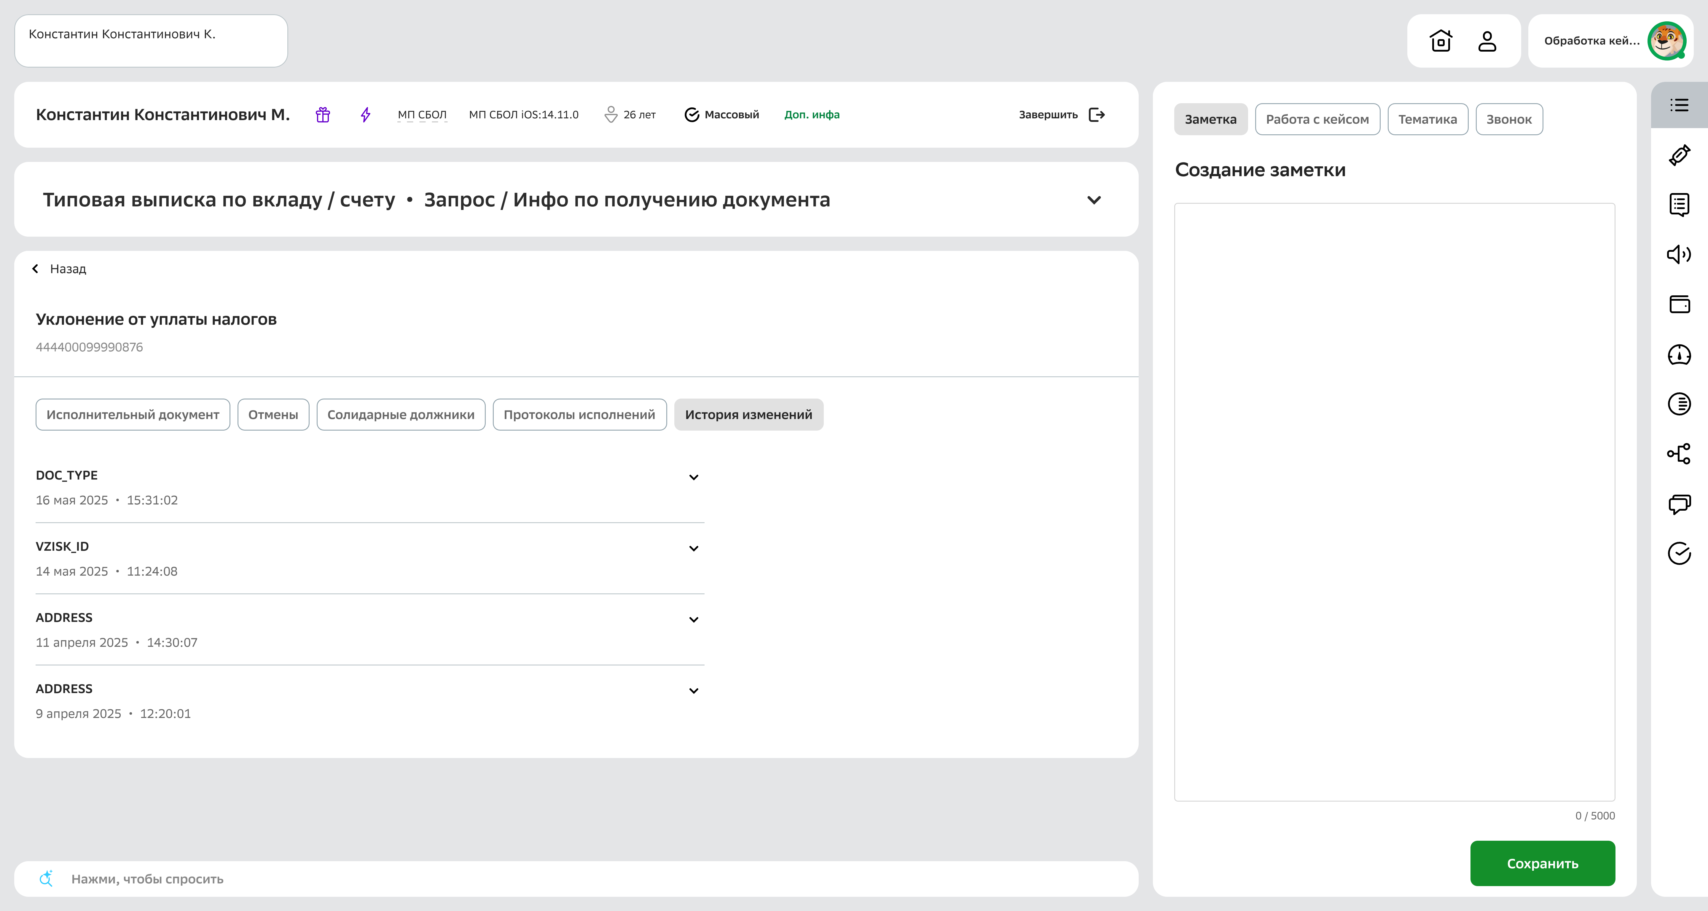Expand the VZISK_ID change entry
1708x911 pixels.
[694, 548]
